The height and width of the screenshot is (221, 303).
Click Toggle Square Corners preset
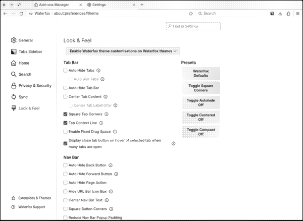coord(200,88)
